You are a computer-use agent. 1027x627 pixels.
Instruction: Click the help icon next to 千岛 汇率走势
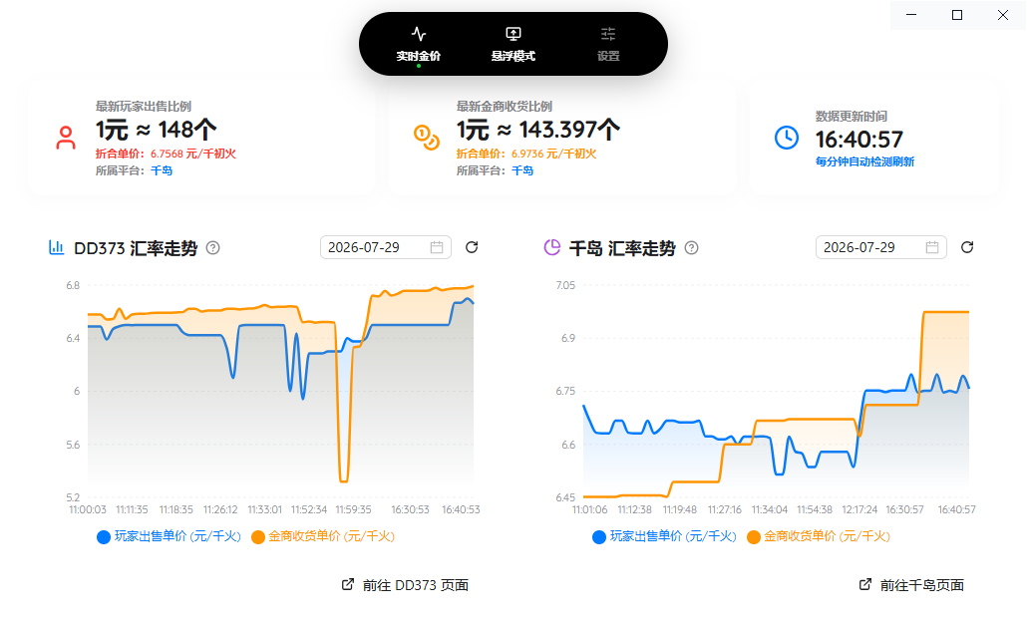pos(692,248)
